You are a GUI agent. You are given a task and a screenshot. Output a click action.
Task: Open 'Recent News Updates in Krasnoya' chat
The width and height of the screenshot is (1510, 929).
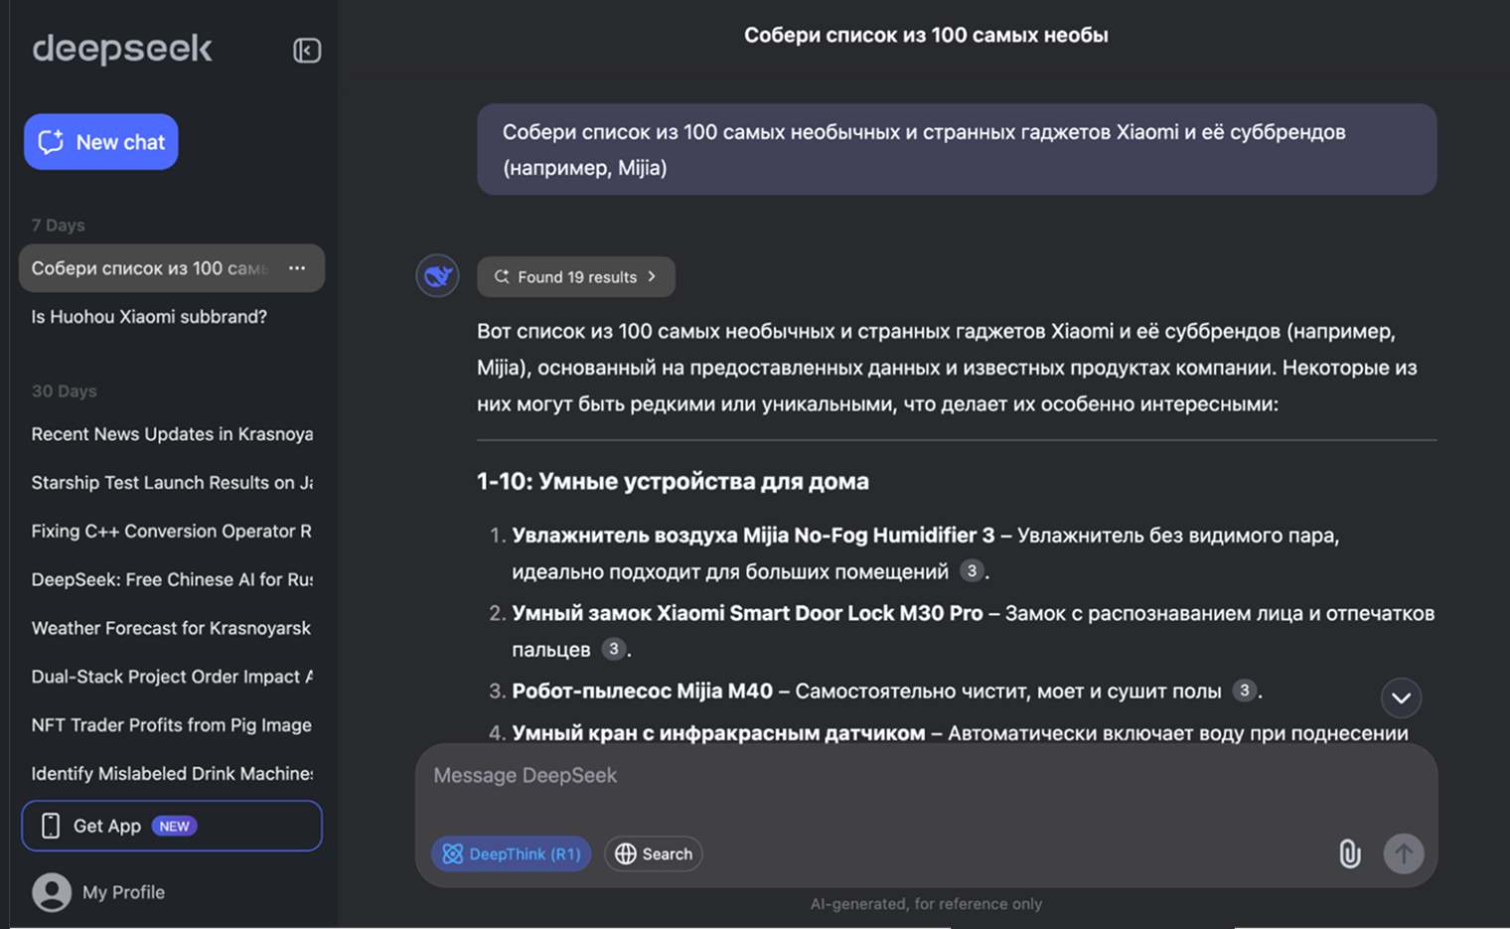point(172,434)
